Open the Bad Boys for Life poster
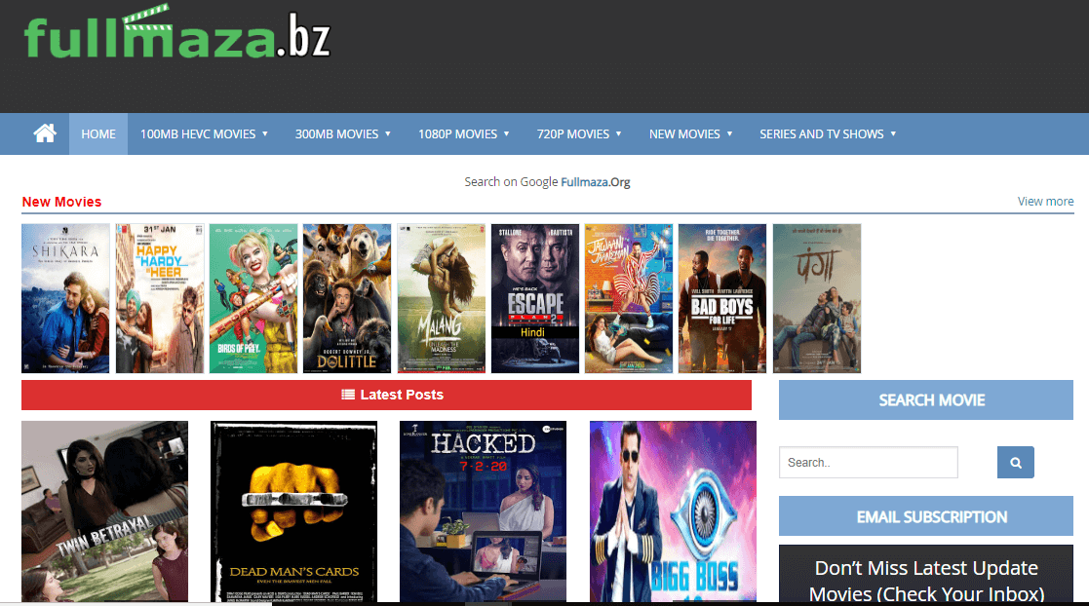1089x606 pixels. tap(722, 298)
